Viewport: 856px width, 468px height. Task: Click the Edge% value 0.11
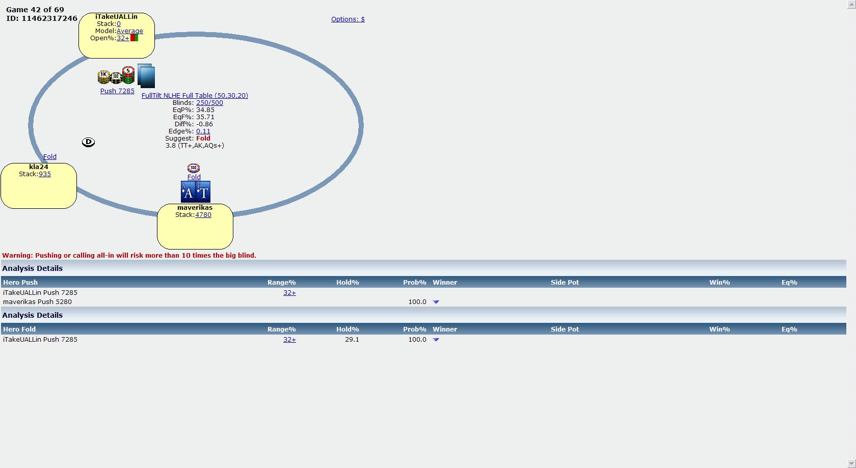click(203, 131)
